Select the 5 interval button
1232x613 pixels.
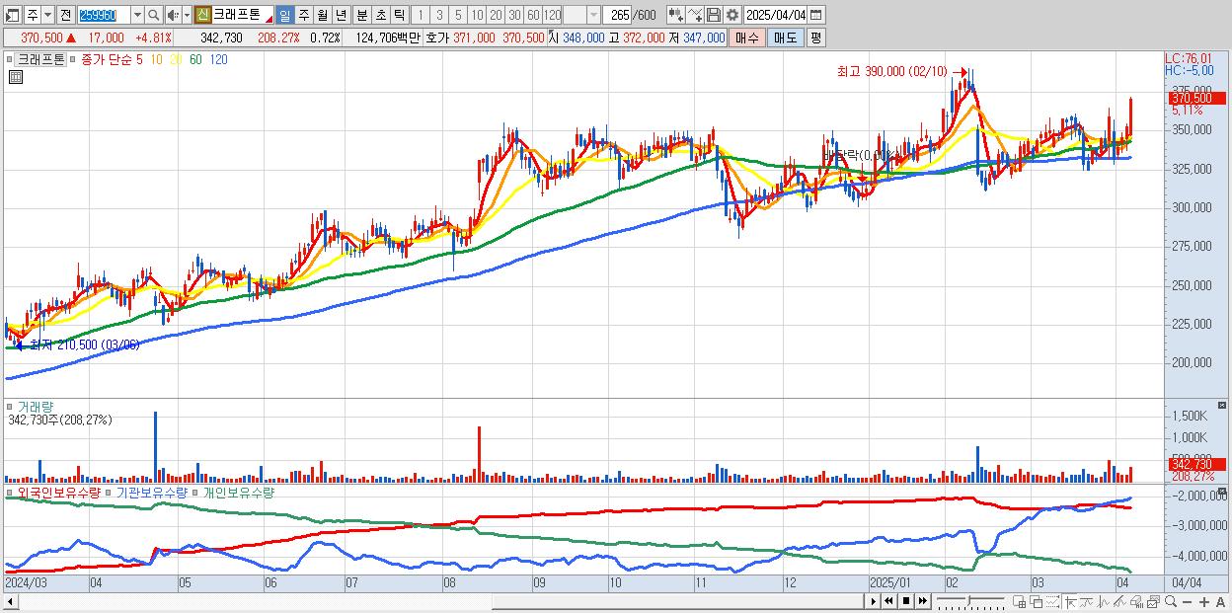coord(458,15)
